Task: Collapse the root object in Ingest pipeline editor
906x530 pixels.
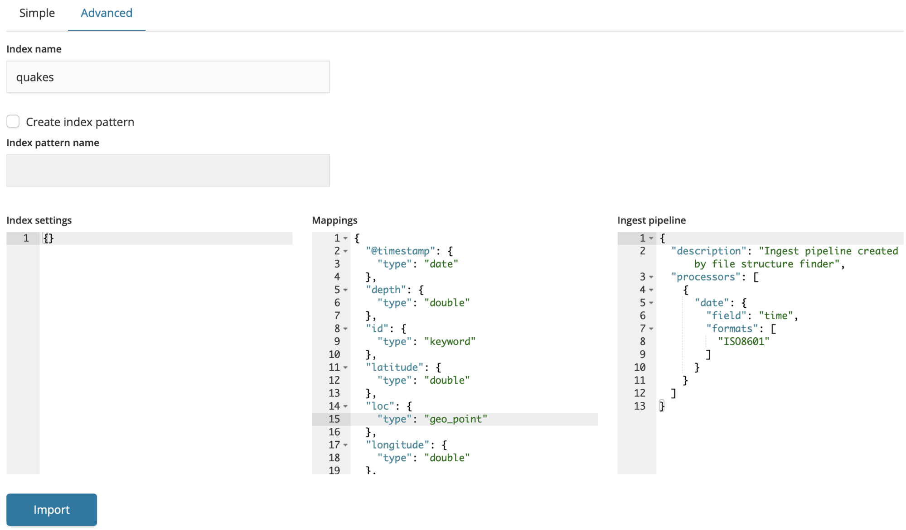Action: pos(651,238)
